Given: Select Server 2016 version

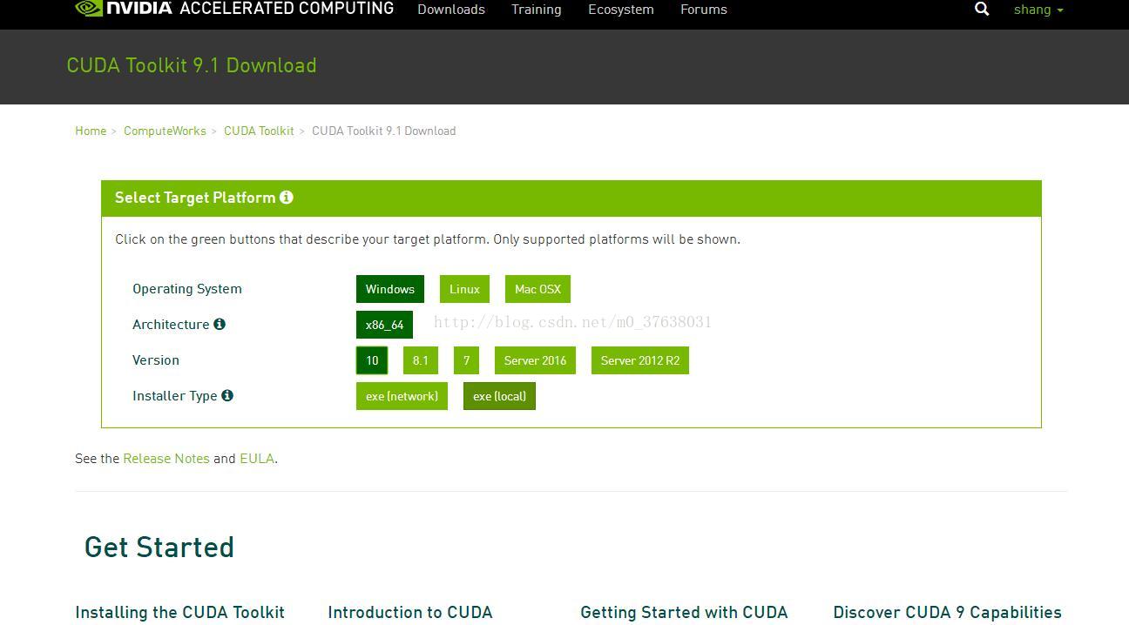Looking at the screenshot, I should (535, 360).
